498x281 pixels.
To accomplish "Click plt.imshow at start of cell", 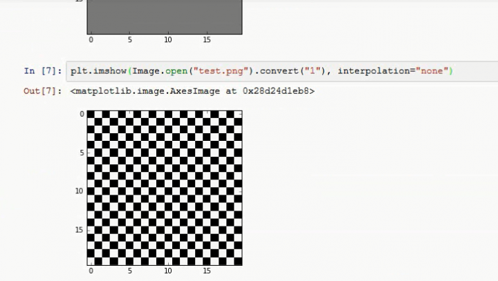I will pos(98,71).
